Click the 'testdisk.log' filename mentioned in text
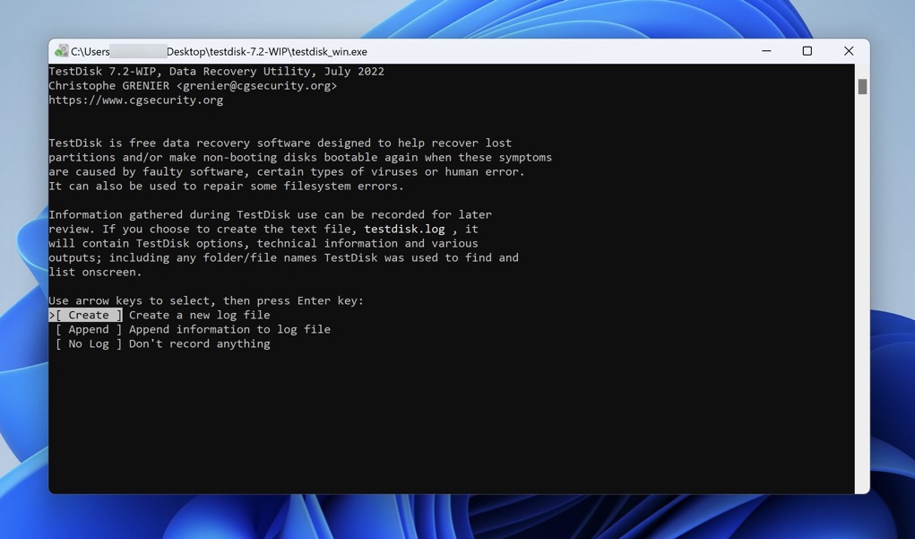This screenshot has width=915, height=539. [x=403, y=229]
